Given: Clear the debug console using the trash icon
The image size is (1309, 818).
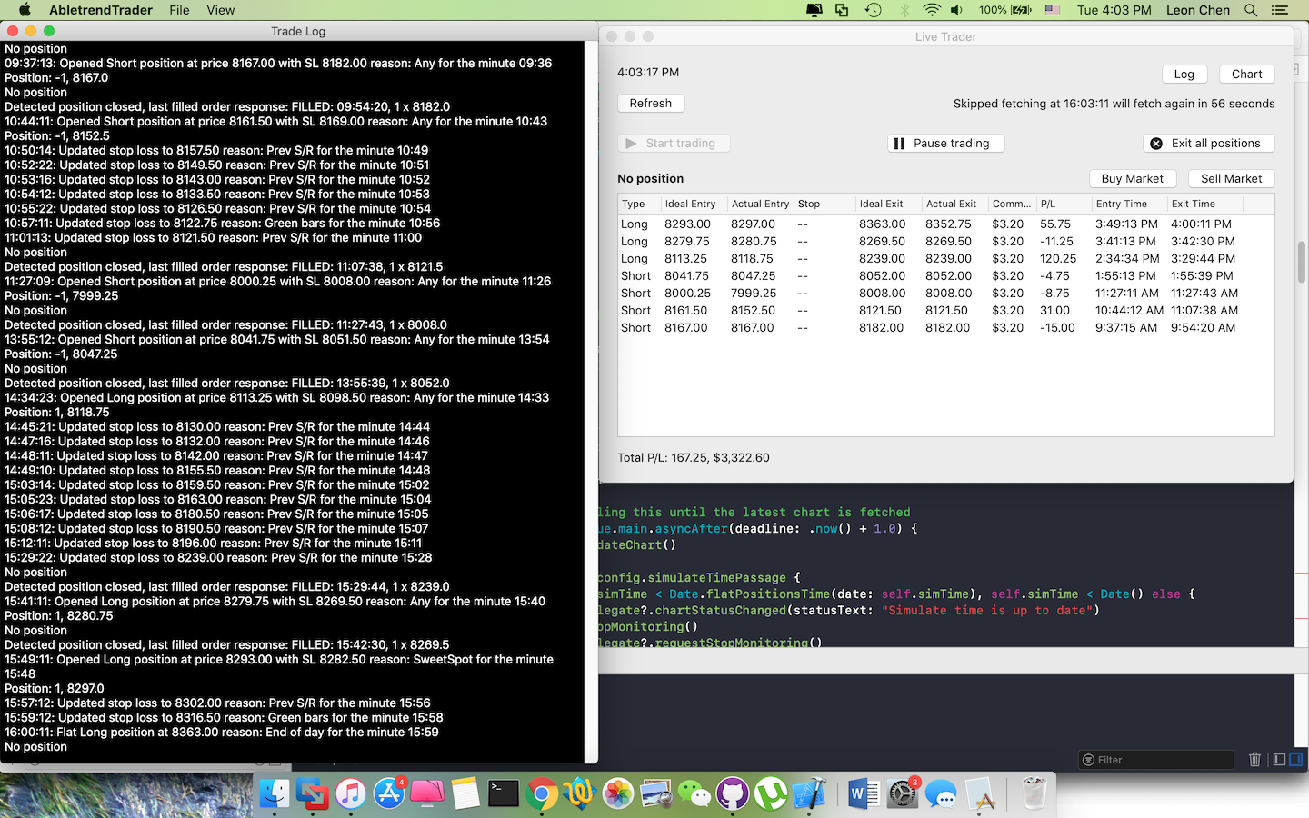Looking at the screenshot, I should [1254, 759].
